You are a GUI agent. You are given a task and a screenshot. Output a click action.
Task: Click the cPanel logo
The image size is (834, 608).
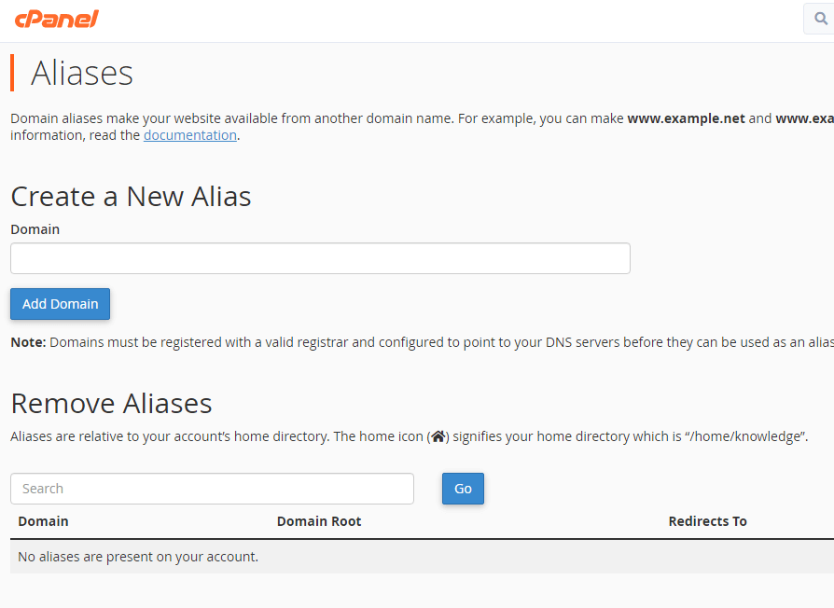[x=57, y=18]
